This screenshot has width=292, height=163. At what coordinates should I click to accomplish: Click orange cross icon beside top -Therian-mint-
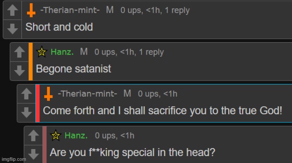point(31,10)
